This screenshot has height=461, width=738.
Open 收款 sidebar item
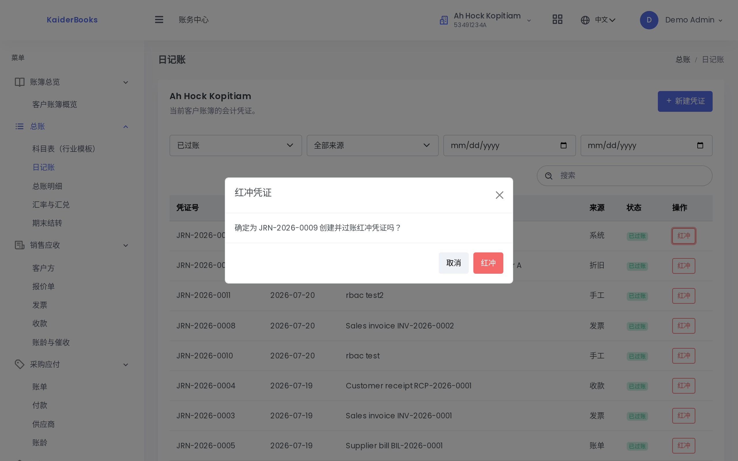(40, 324)
